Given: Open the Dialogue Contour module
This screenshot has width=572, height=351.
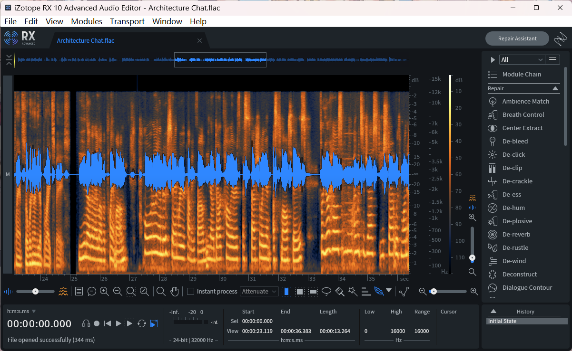Looking at the screenshot, I should (x=520, y=287).
